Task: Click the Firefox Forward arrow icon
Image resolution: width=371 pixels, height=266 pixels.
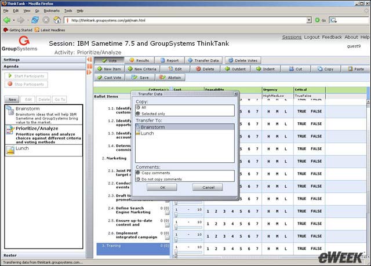Action: [x=21, y=20]
